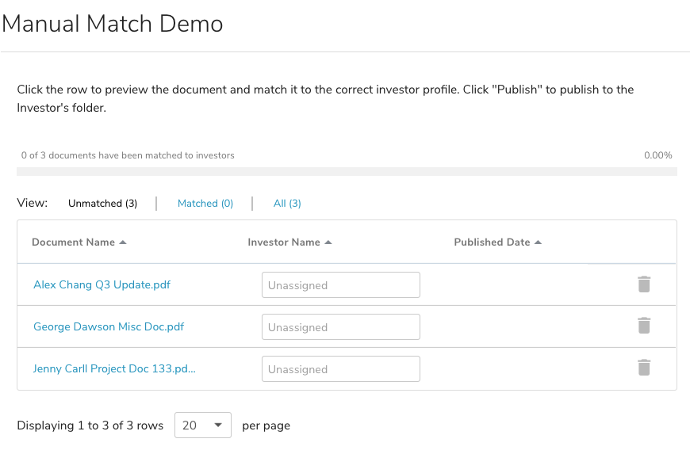Screen dimensions: 690x454
Task: Sort table by Document Name header
Action: click(73, 242)
